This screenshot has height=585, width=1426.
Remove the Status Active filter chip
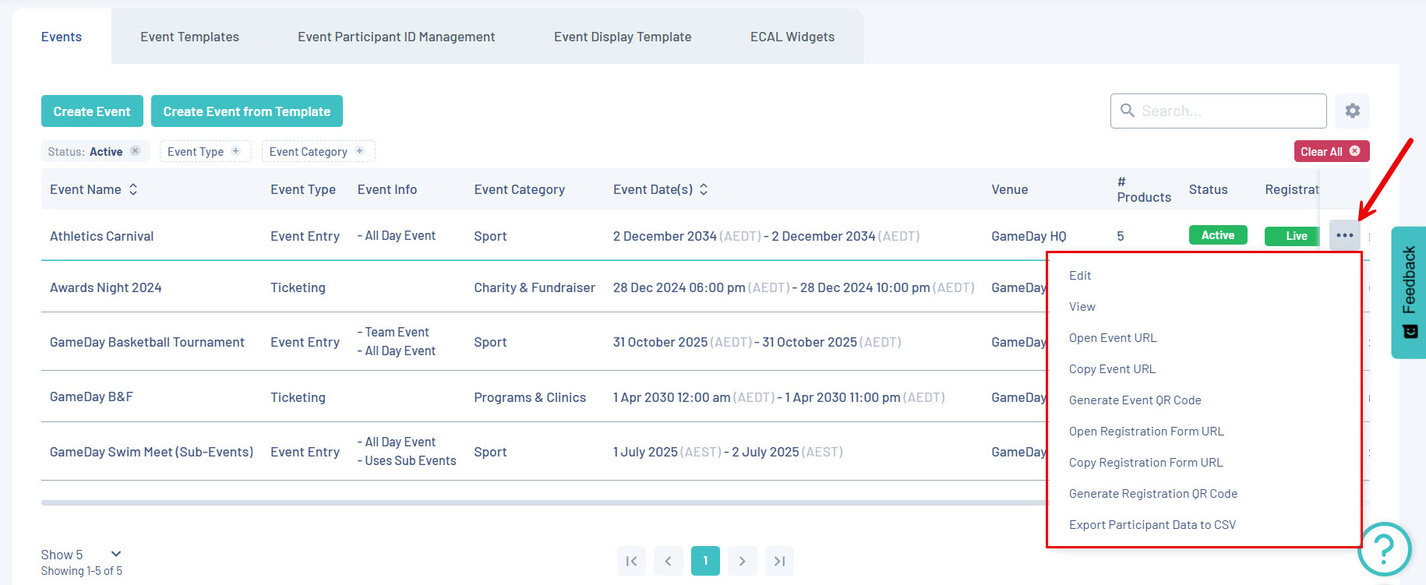click(136, 151)
